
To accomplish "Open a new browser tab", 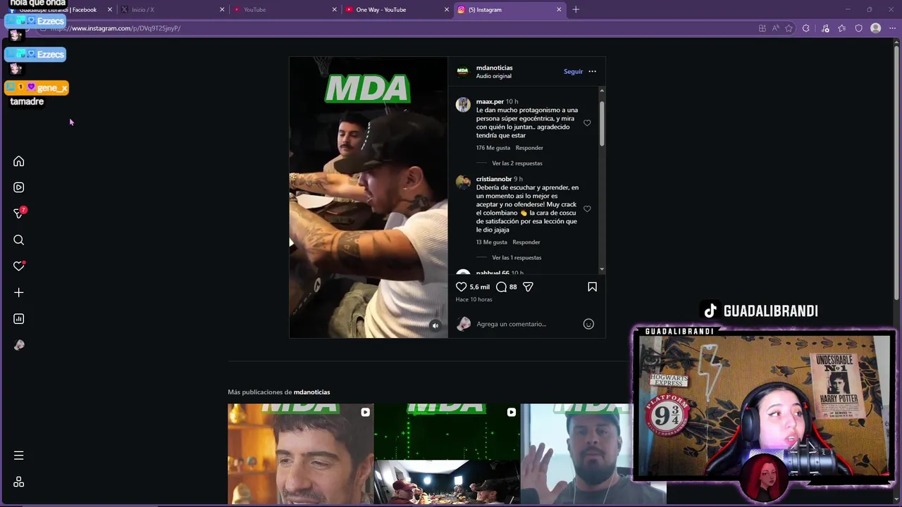I will point(576,10).
